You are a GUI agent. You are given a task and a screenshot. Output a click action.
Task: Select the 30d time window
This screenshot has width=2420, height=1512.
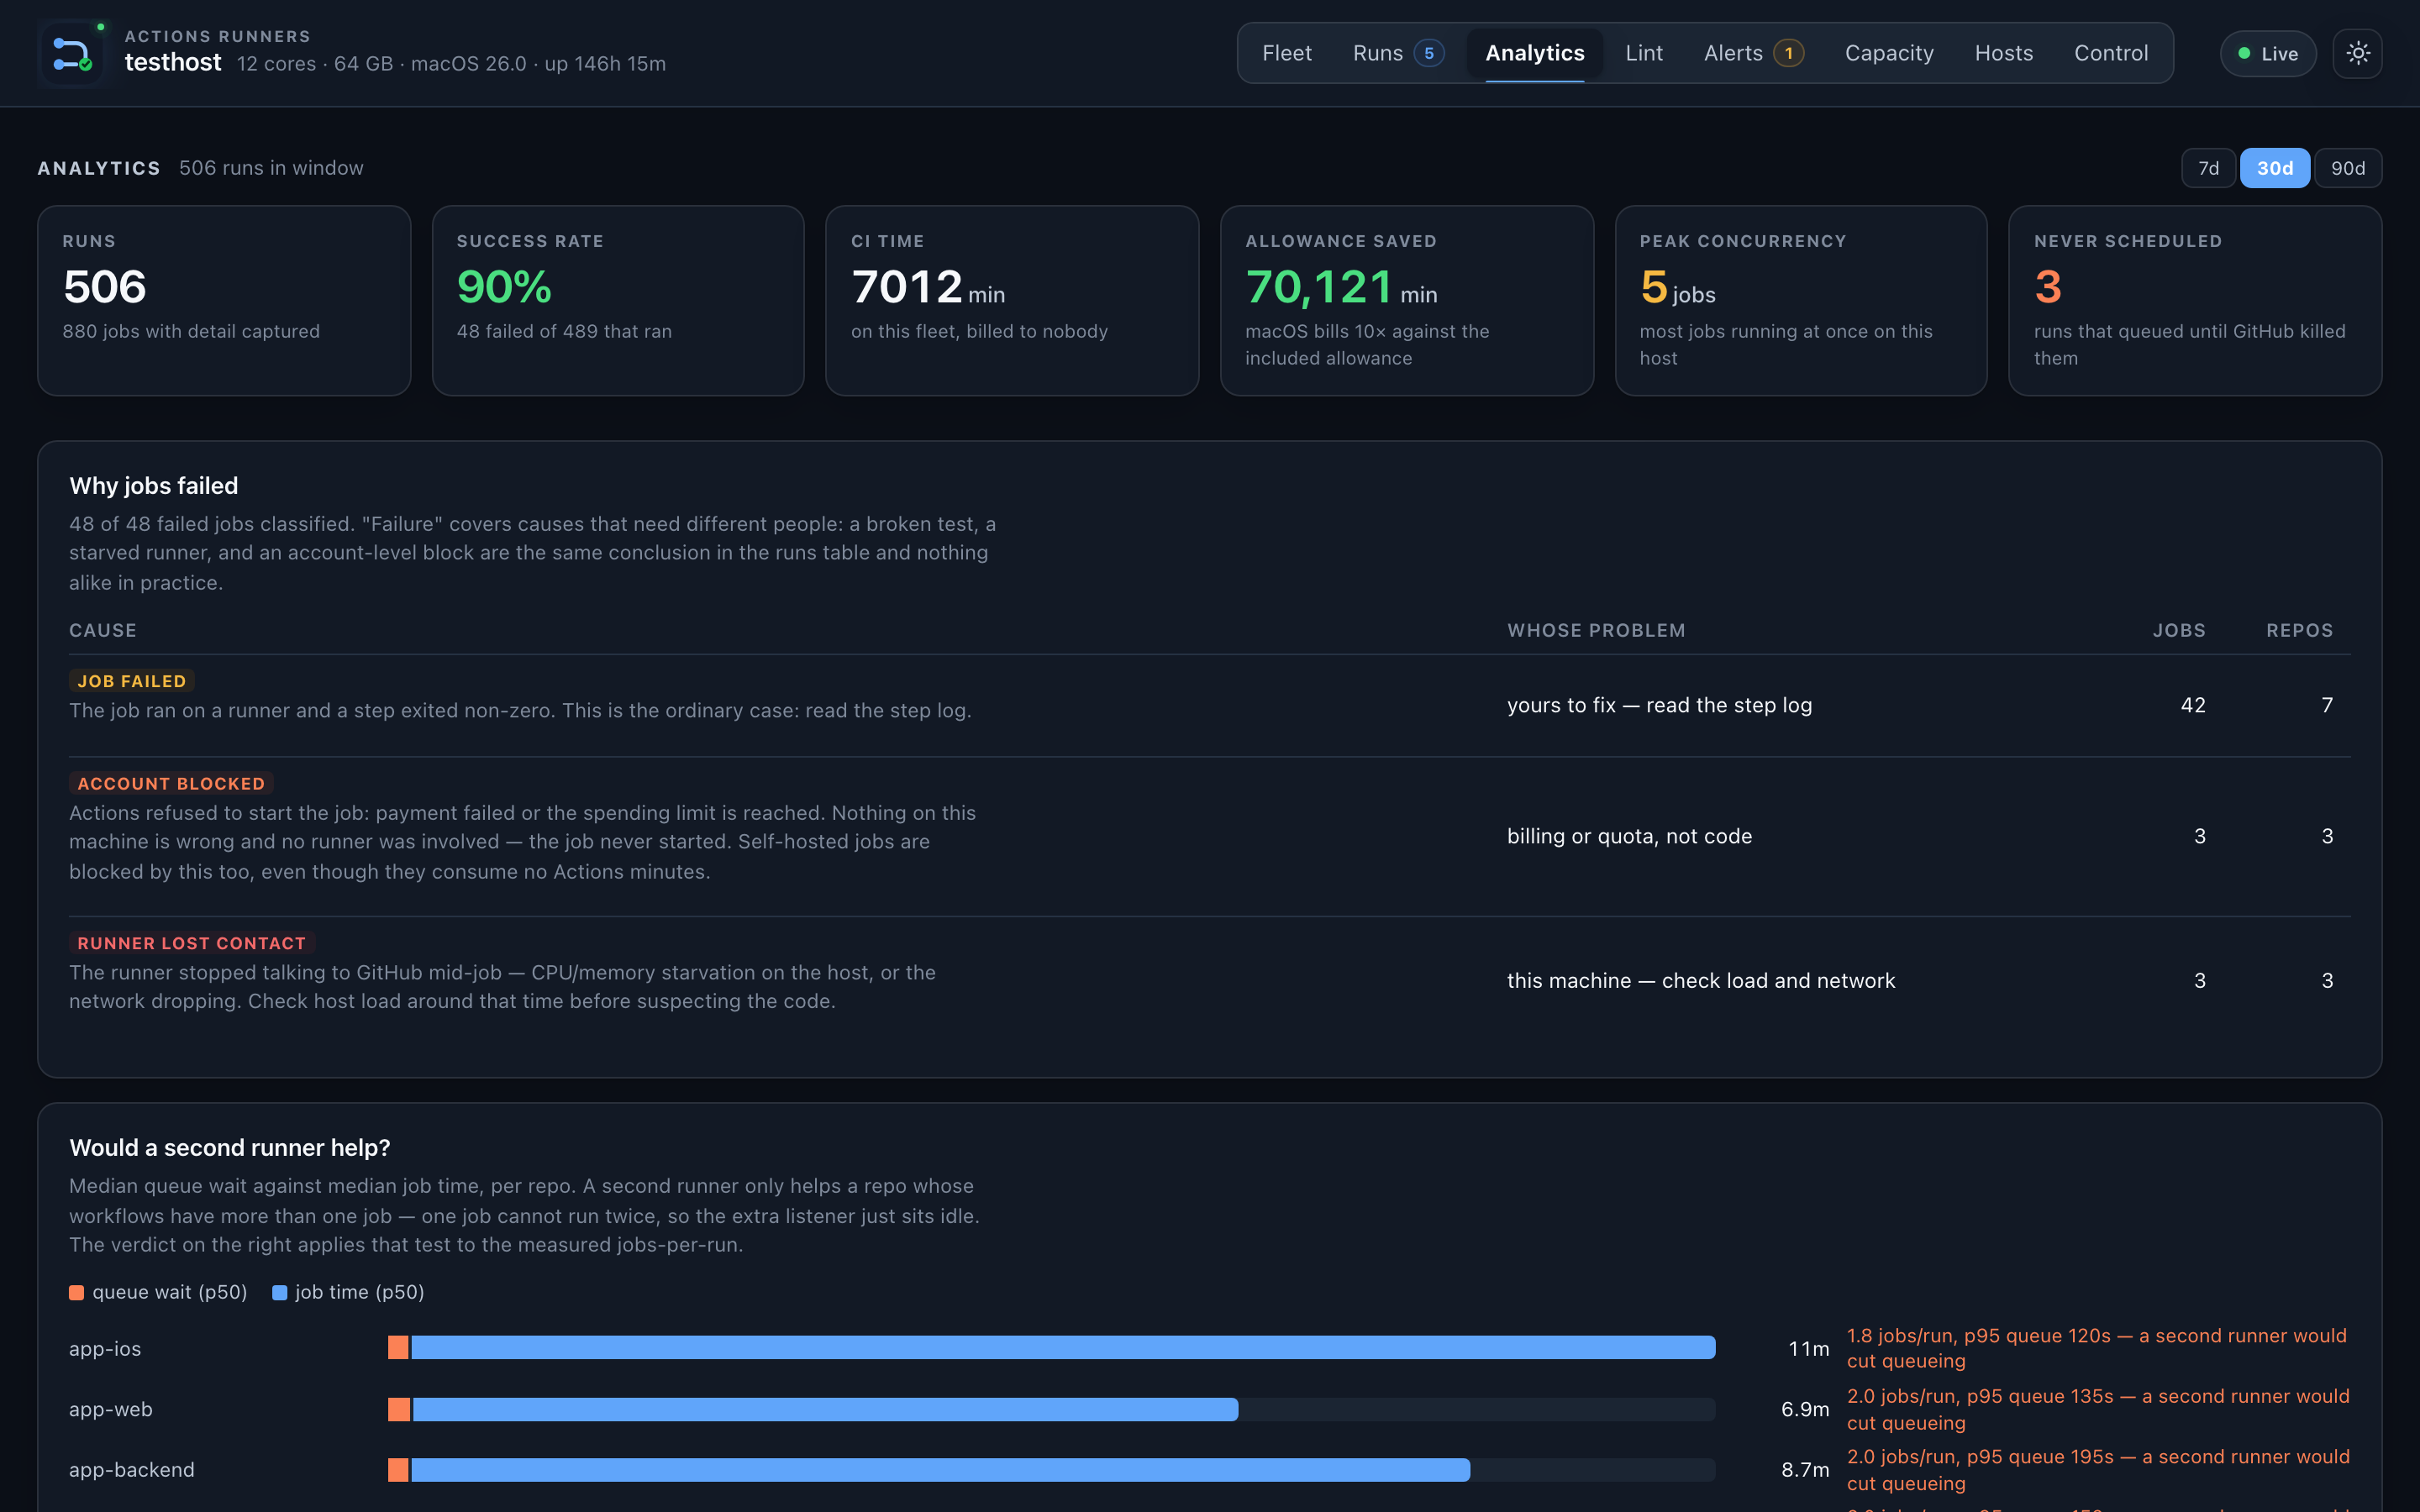[x=2274, y=168]
